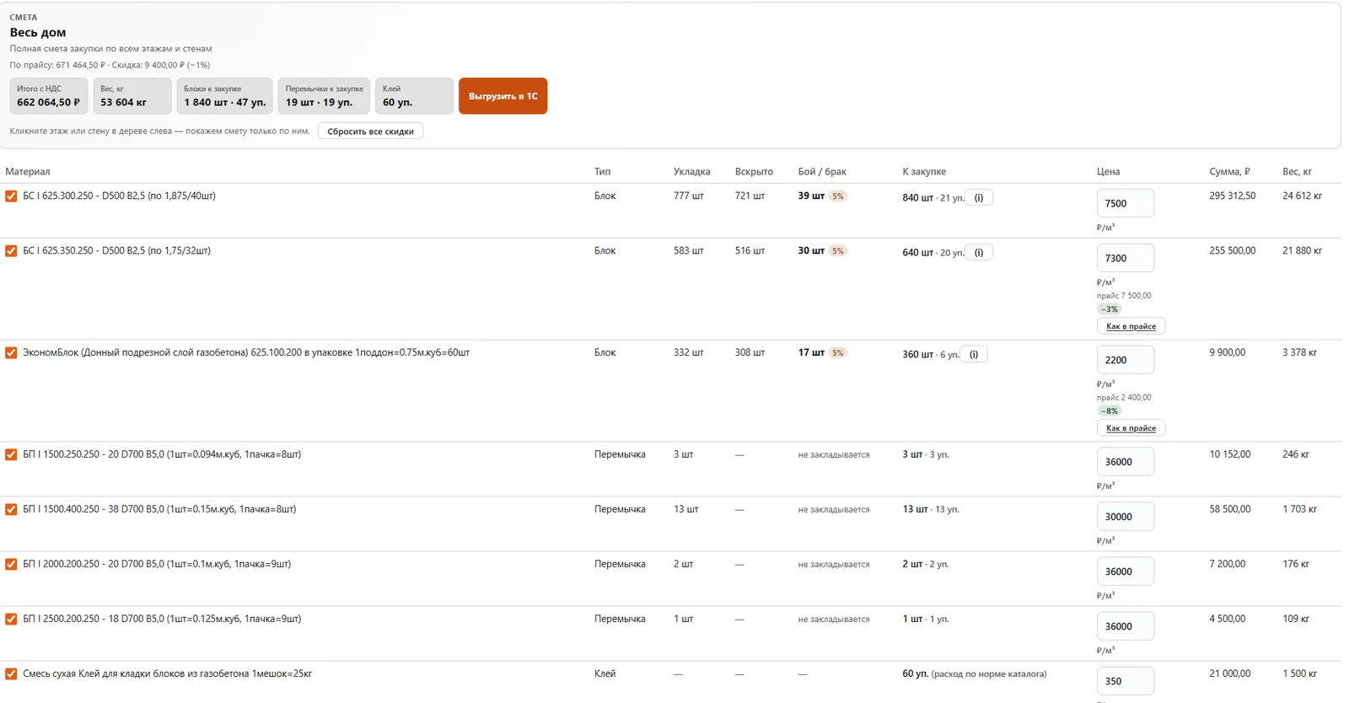Click the Материал column header
The image size is (1349, 703).
[28, 172]
